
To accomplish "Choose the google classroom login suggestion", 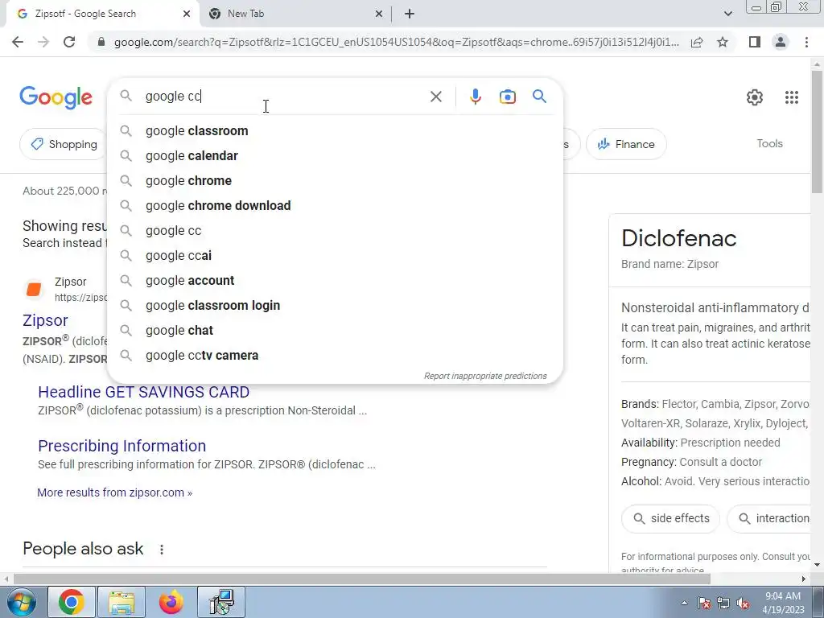I will click(x=335, y=305).
